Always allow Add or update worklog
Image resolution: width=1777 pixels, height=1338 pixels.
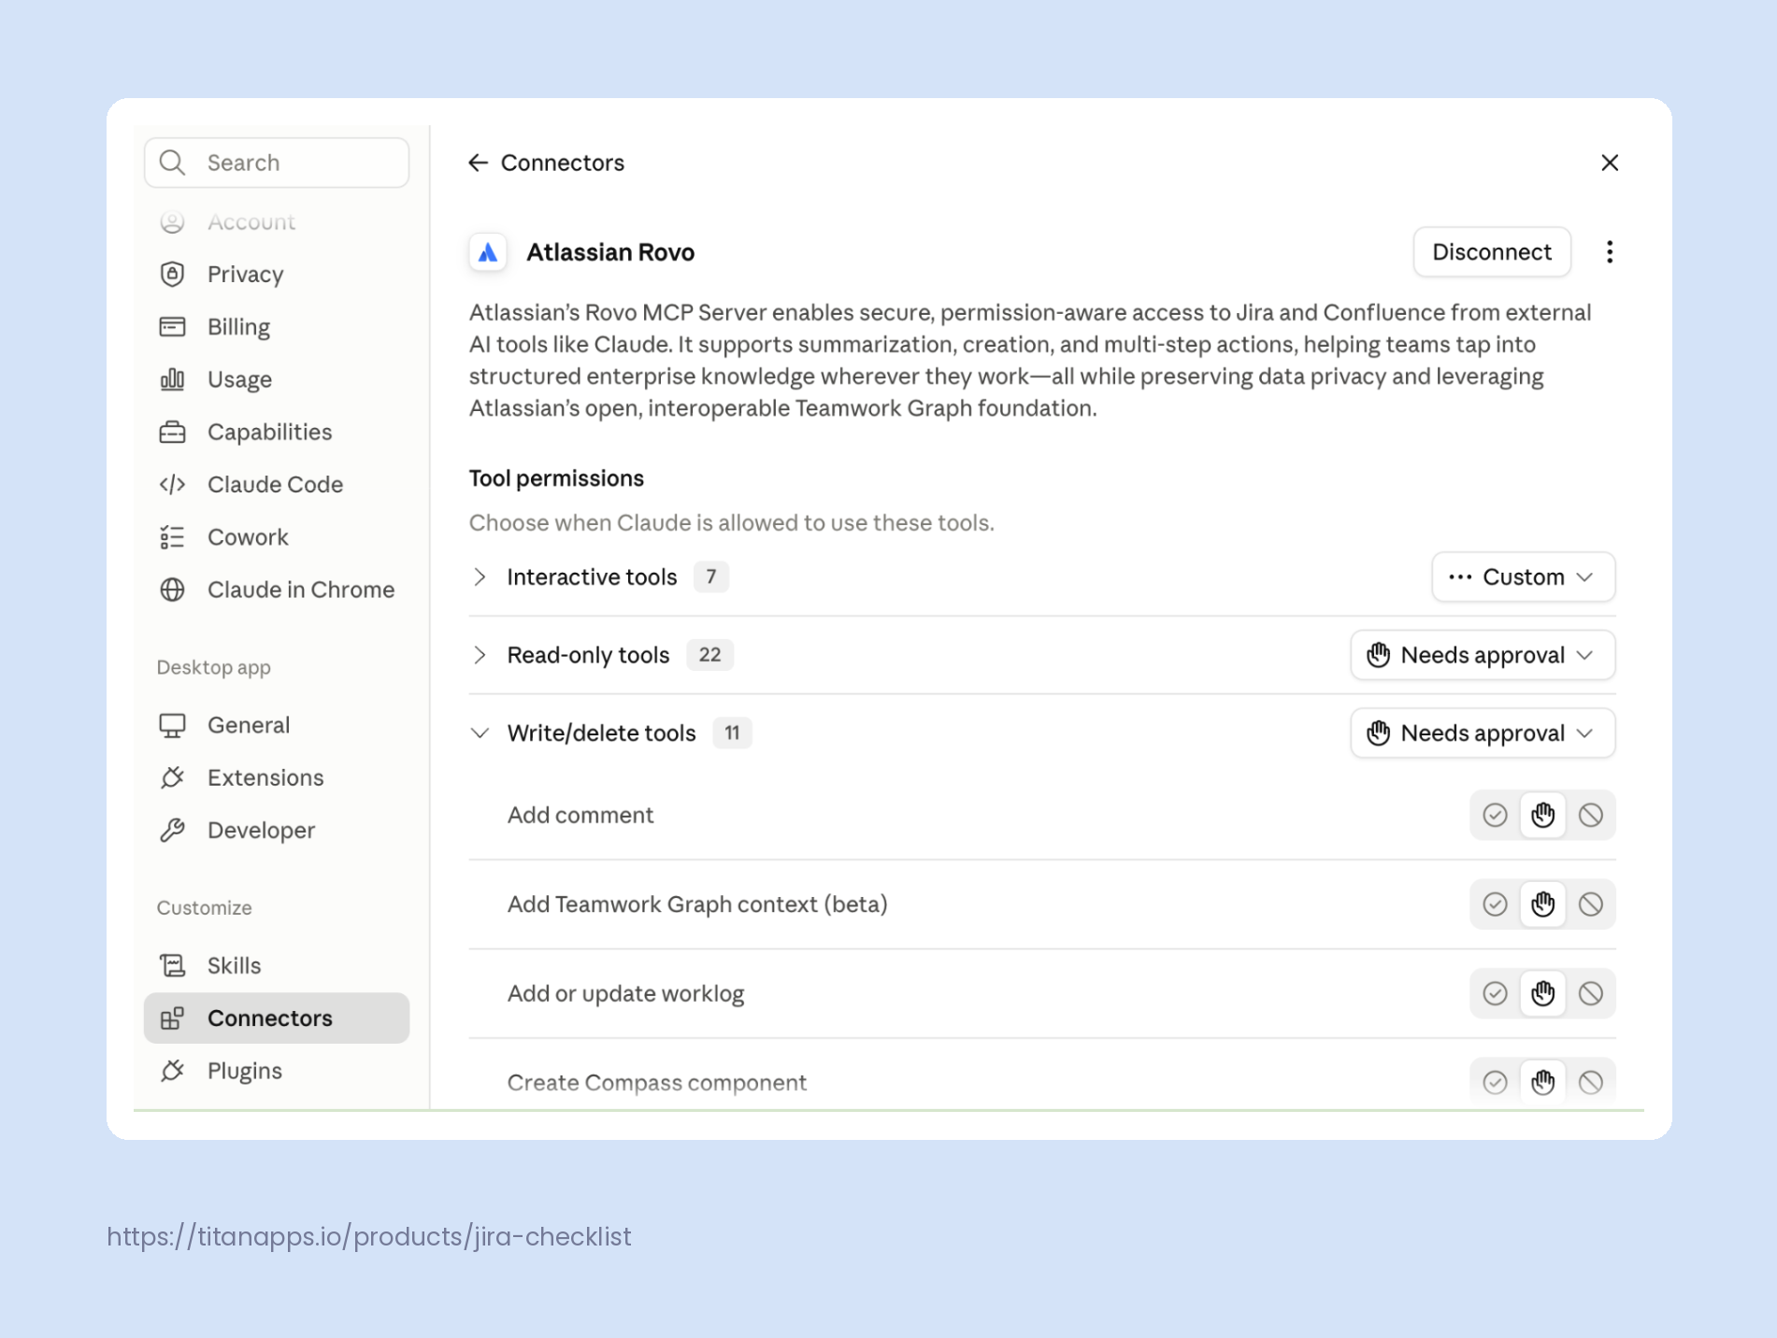coord(1495,993)
